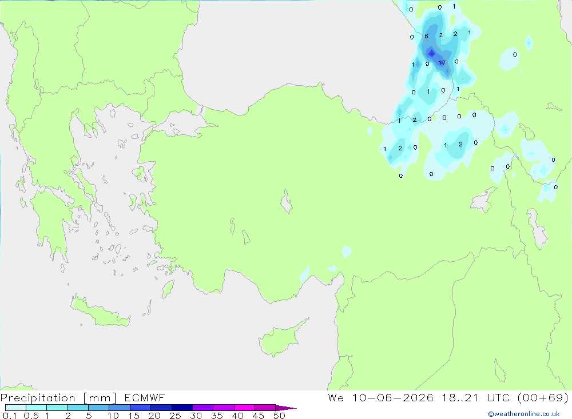This screenshot has width=572, height=419.
Task: Click the '45' legend scale label
Action: 259,416
